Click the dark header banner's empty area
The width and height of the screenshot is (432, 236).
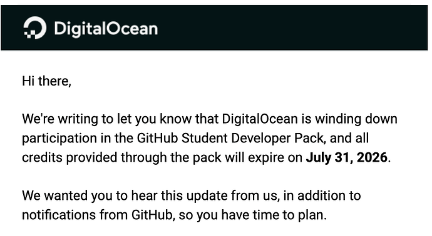point(292,27)
